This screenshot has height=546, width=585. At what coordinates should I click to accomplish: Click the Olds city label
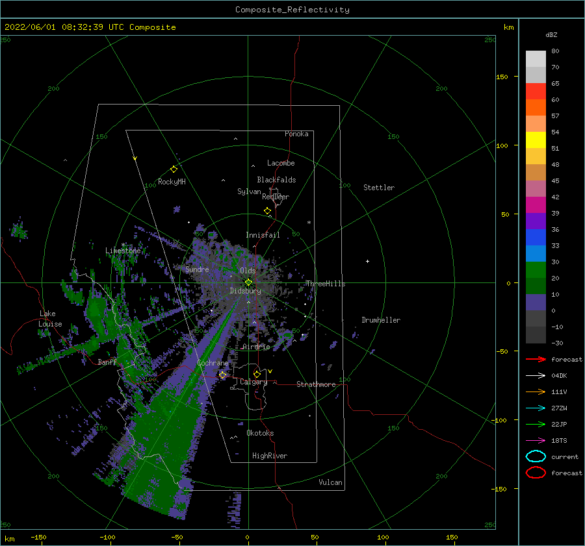[x=248, y=271]
